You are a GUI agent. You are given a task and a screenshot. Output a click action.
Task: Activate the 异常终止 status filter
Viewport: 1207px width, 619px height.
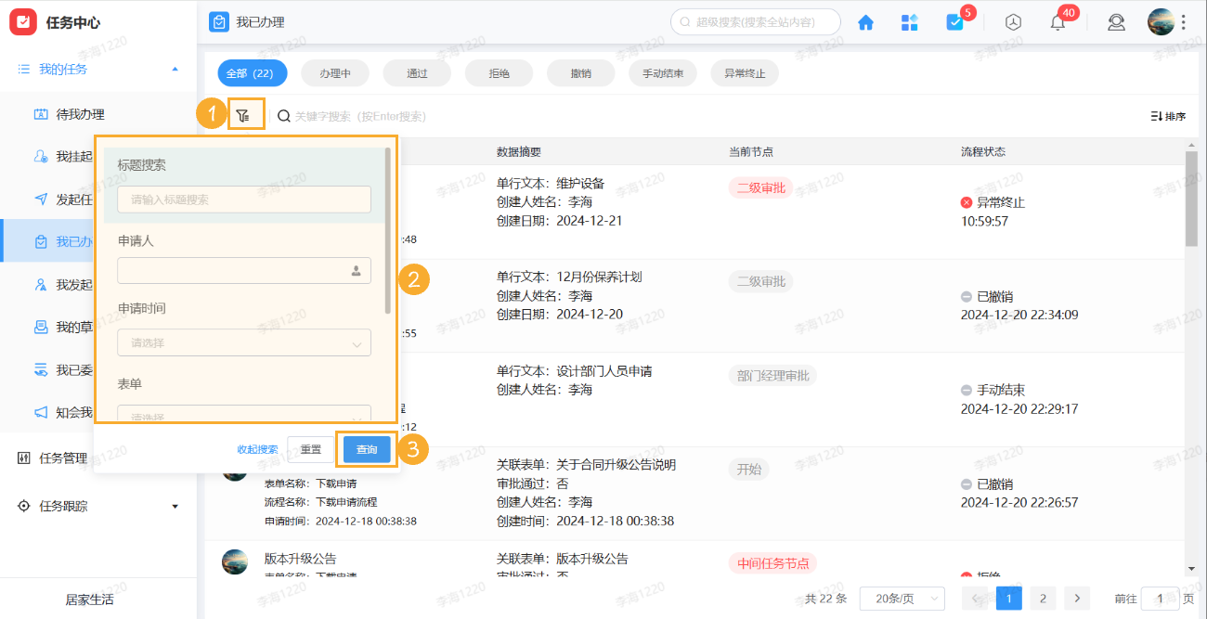[744, 72]
